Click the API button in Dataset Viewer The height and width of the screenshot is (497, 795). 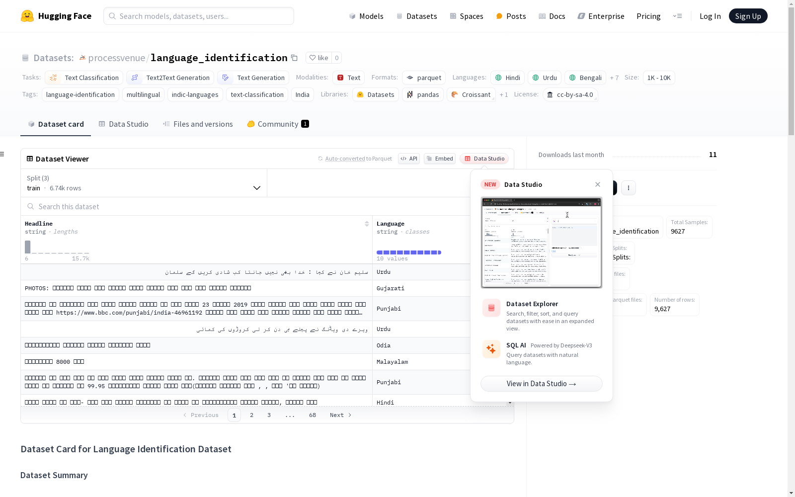409,159
